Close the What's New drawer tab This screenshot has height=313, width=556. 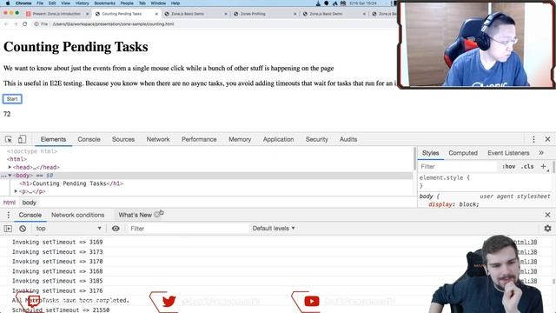pos(157,215)
